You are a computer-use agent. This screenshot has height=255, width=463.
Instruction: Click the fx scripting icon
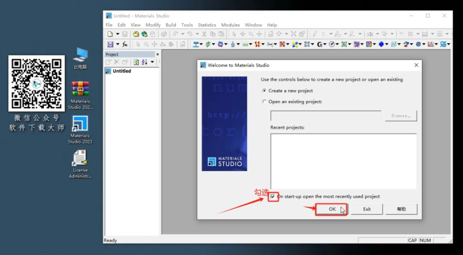pos(125,44)
